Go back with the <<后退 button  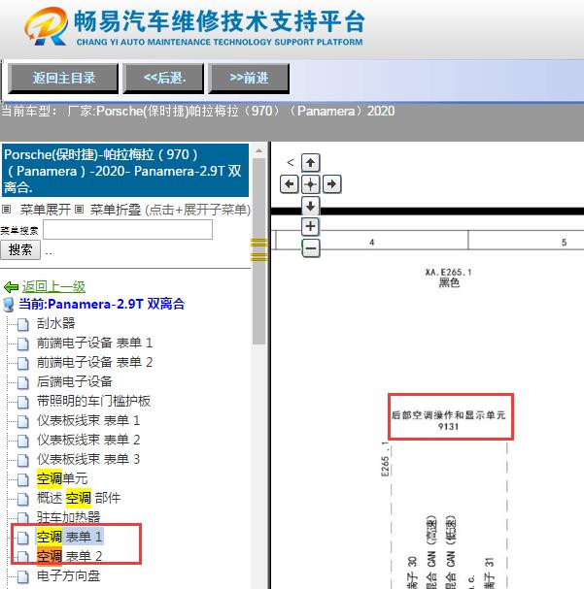pos(163,79)
